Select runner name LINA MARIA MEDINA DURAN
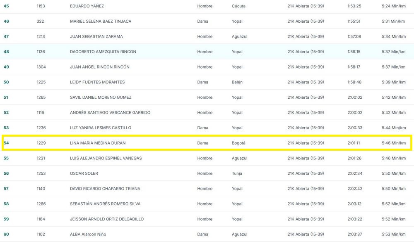 (x=98, y=143)
